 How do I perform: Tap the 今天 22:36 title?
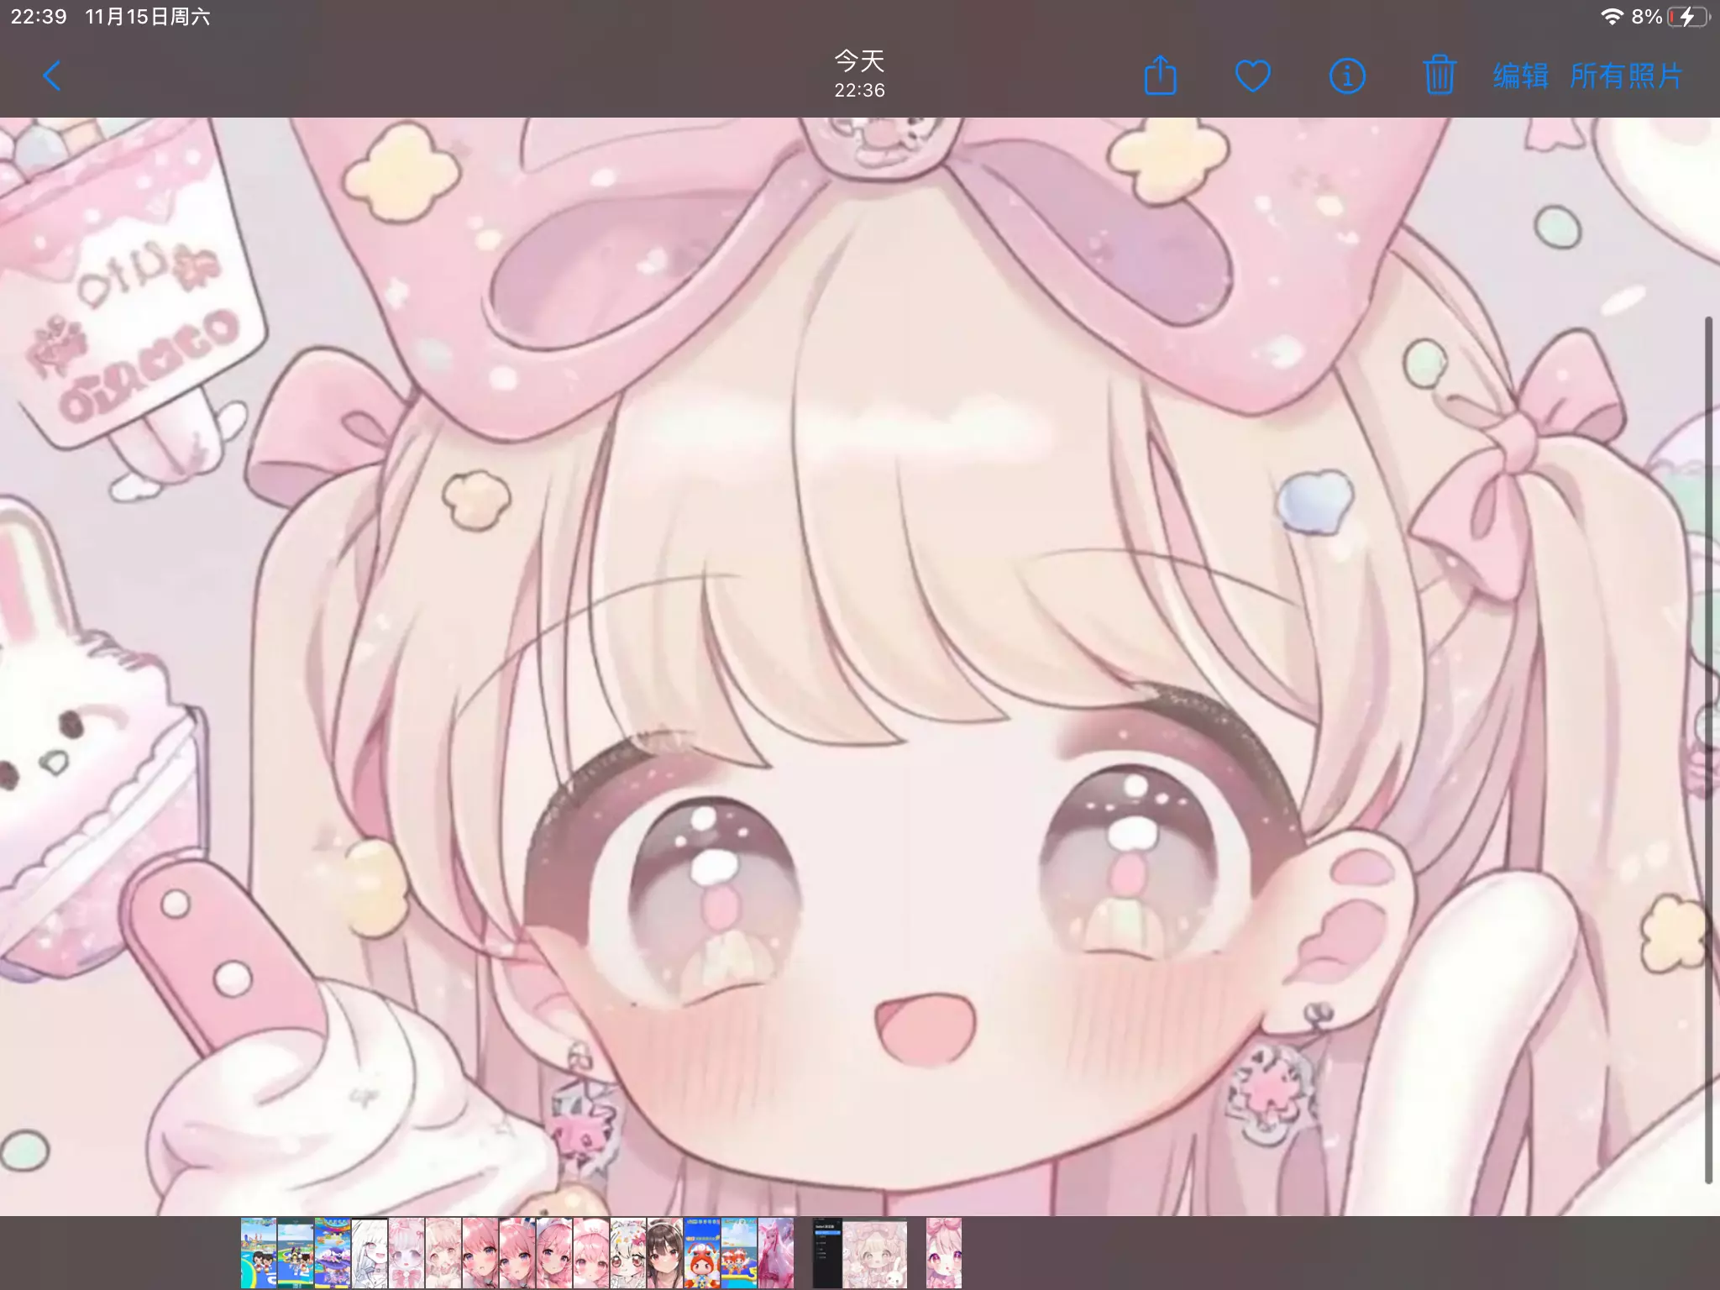pos(859,74)
